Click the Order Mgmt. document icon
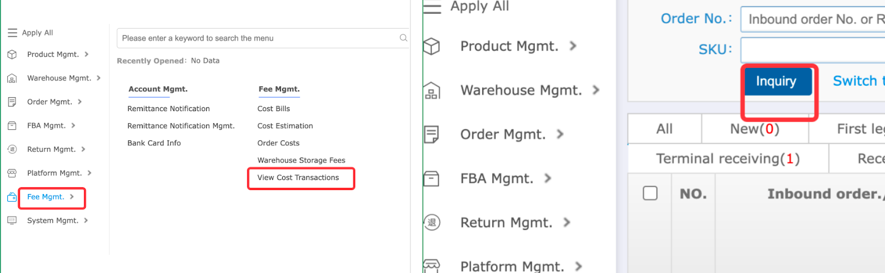The width and height of the screenshot is (885, 273). click(12, 102)
